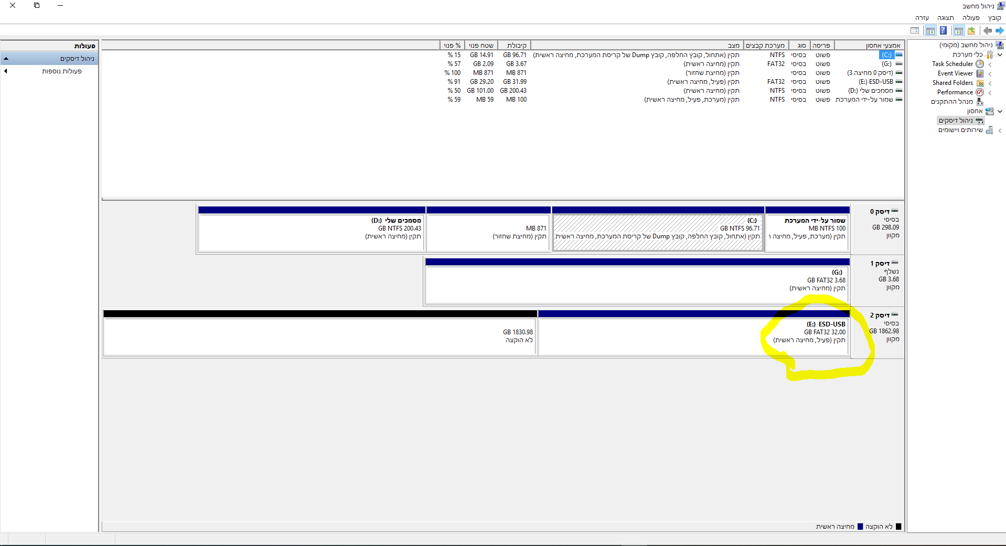1006x546 pixels.
Task: Click the 96.71 GB capacity cell
Action: point(515,55)
